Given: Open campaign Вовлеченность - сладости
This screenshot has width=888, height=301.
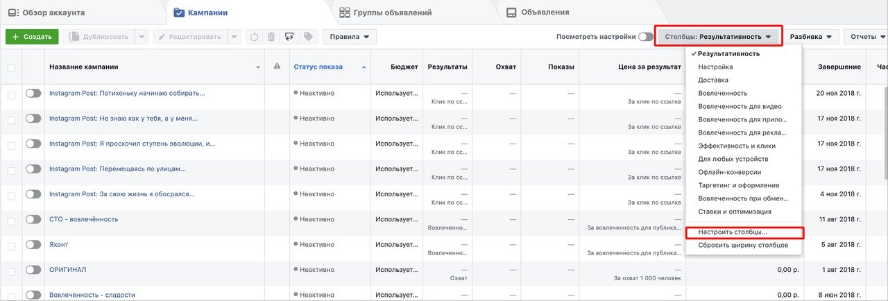Looking at the screenshot, I should click(x=92, y=295).
